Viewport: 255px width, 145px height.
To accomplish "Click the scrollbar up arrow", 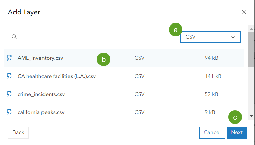I will coord(251,29).
